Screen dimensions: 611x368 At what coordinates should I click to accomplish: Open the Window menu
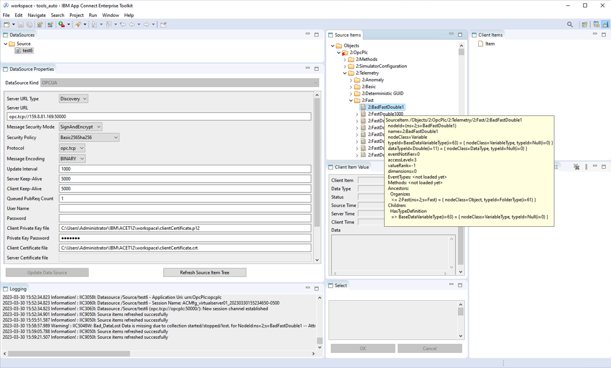click(x=111, y=15)
